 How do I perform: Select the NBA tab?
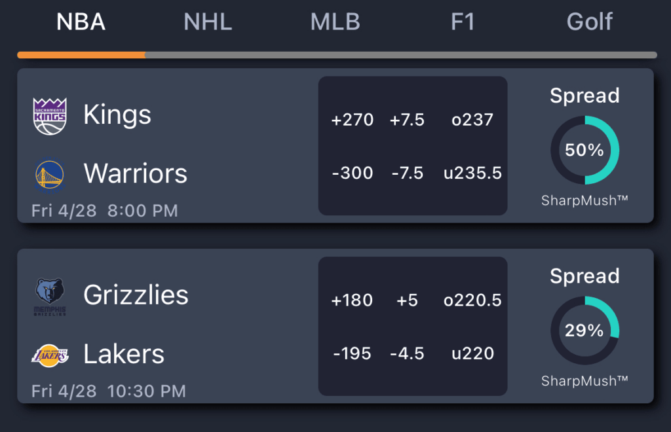80,22
